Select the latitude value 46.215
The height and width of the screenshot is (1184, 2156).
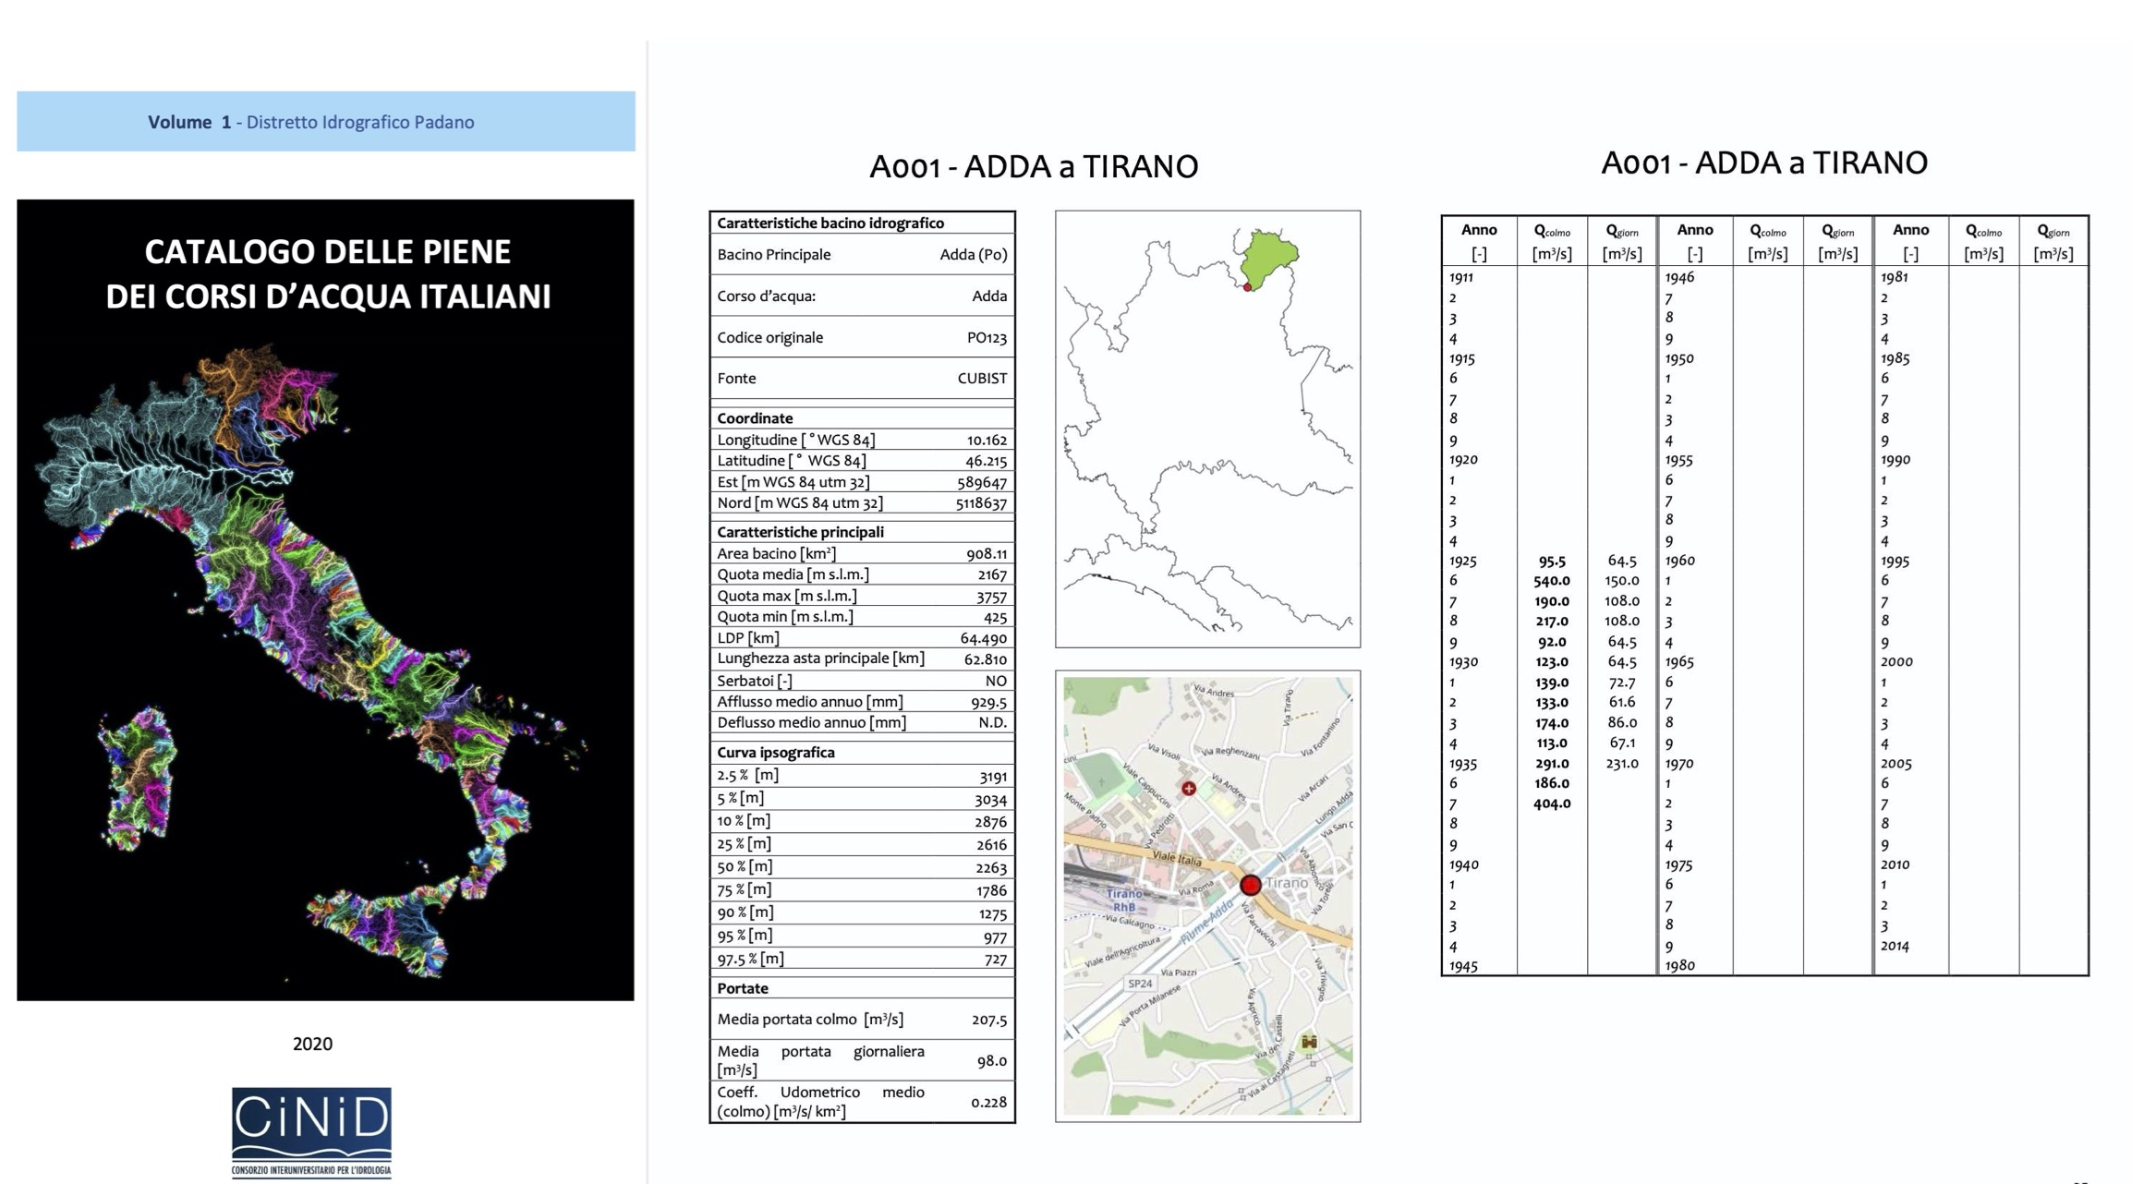pos(987,460)
